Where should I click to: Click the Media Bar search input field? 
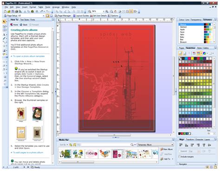click(x=105, y=145)
